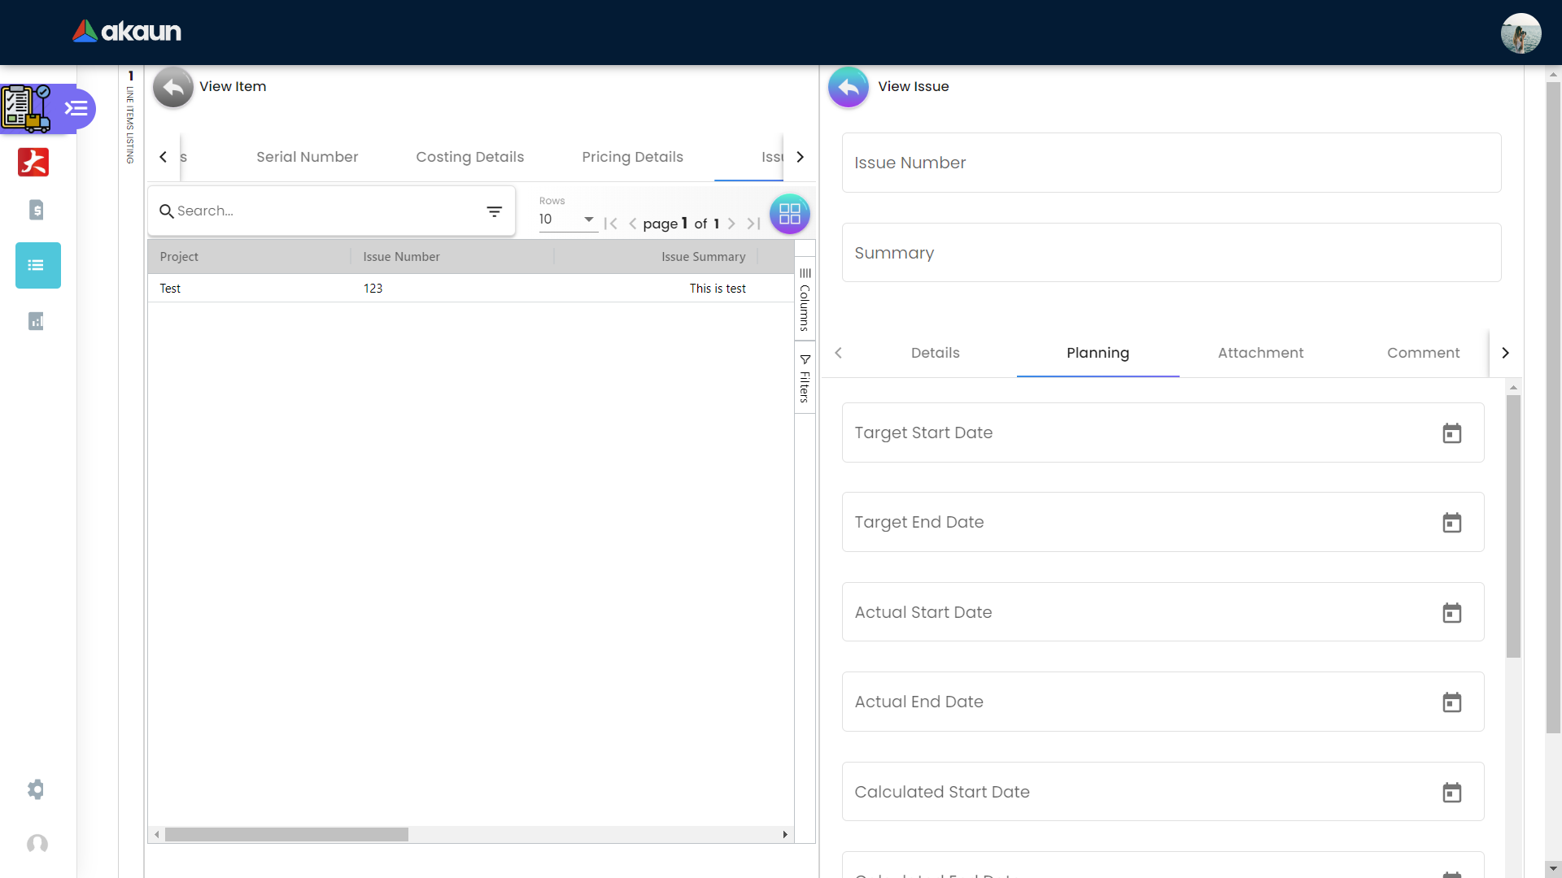Open the search filter options icon
The image size is (1562, 878).
click(494, 211)
